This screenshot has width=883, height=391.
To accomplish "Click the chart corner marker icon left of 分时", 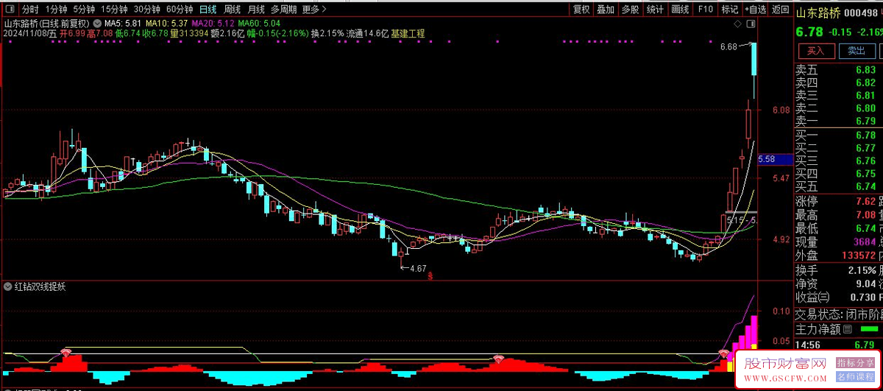I will [x=10, y=10].
